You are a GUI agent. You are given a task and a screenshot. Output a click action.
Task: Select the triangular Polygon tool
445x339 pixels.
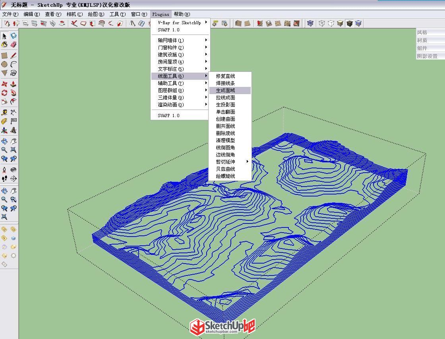tap(4, 73)
